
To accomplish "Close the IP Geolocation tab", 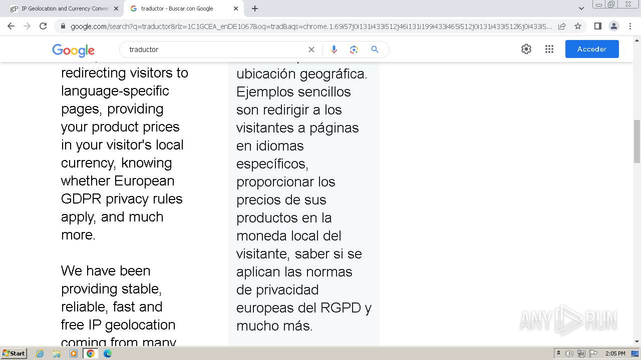I will pos(116,8).
